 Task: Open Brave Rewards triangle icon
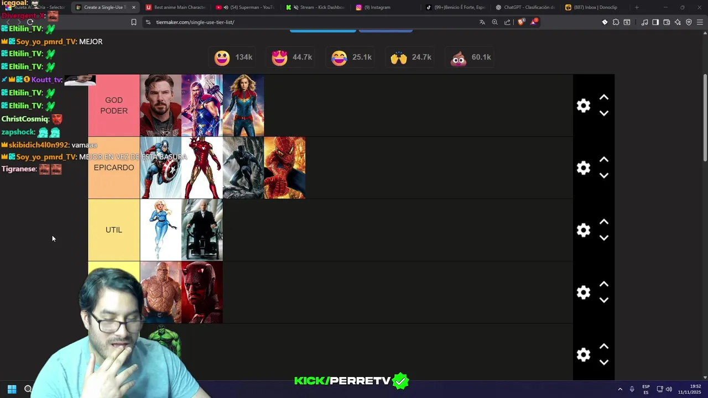(x=534, y=22)
